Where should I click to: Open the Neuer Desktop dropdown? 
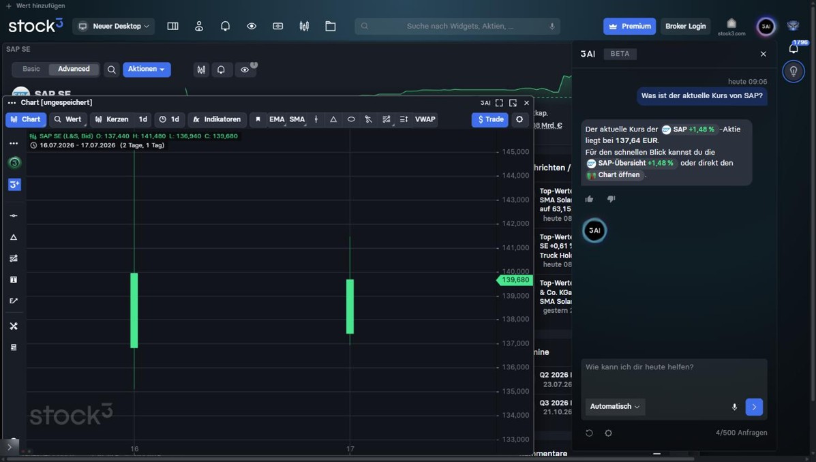tap(113, 26)
